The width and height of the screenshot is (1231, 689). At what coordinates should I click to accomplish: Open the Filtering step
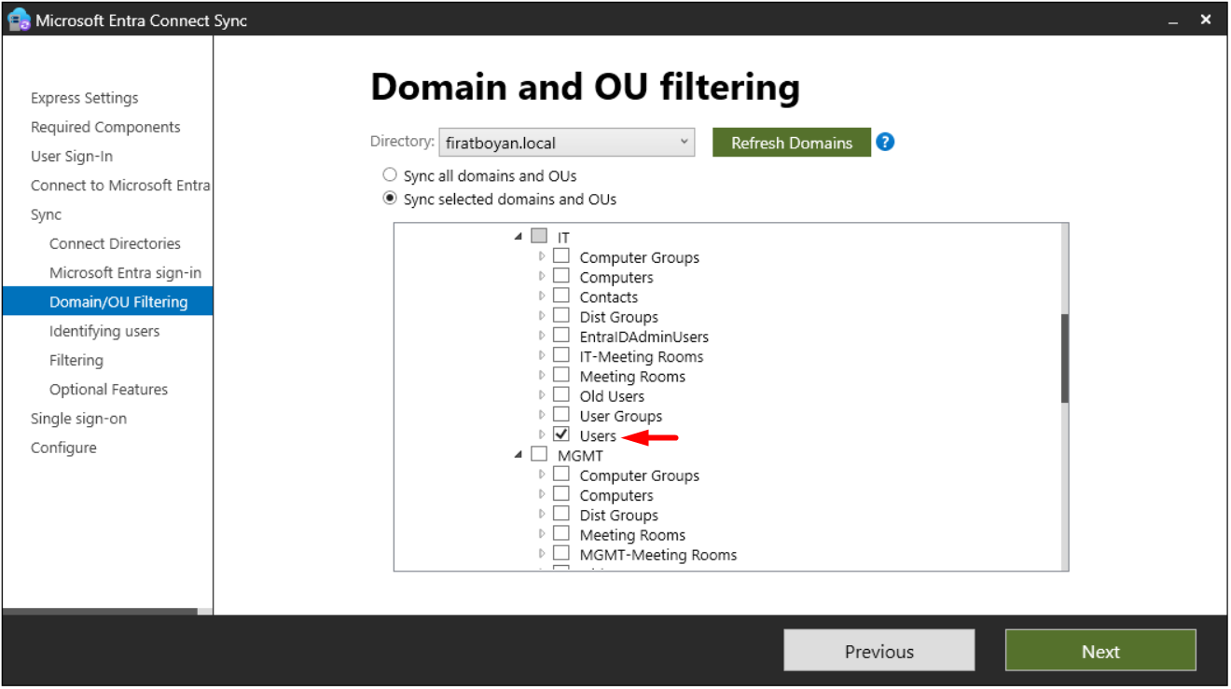[76, 360]
